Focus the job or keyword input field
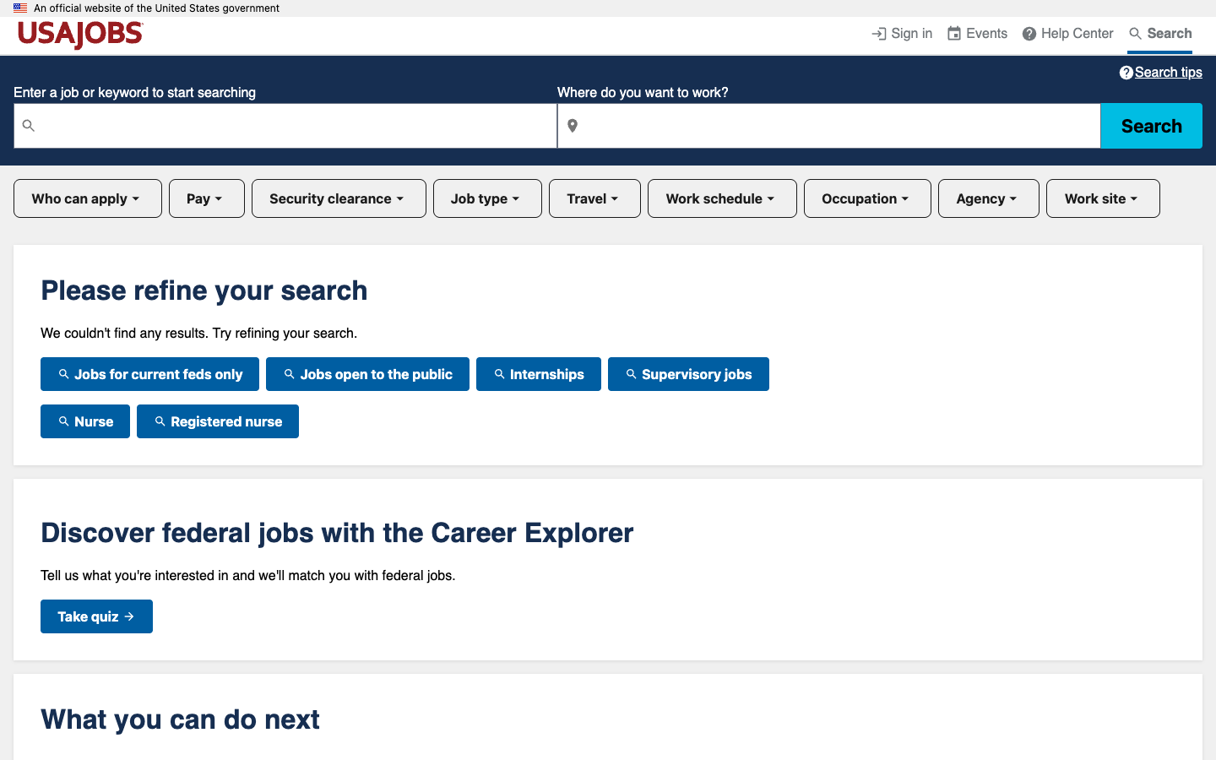Screen dimensions: 1216x760 click(x=285, y=126)
